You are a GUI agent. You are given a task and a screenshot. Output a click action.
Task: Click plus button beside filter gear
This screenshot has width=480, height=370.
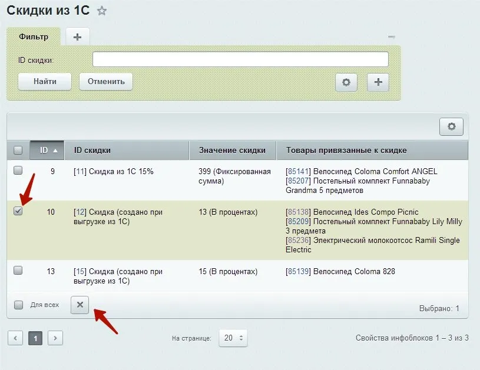point(378,82)
